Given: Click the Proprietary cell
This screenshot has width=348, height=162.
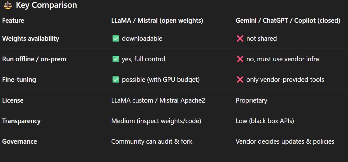Looking at the screenshot, I should click(251, 101).
